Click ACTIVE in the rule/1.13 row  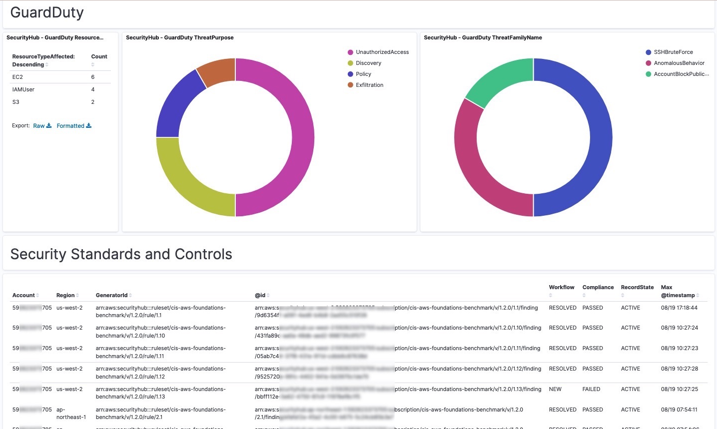pos(631,389)
